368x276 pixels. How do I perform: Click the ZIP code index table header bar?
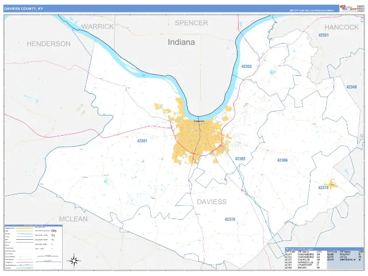point(324,249)
